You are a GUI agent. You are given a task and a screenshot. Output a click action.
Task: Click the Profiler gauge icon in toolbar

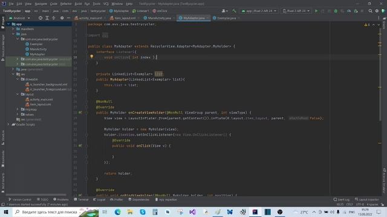coord(349,11)
